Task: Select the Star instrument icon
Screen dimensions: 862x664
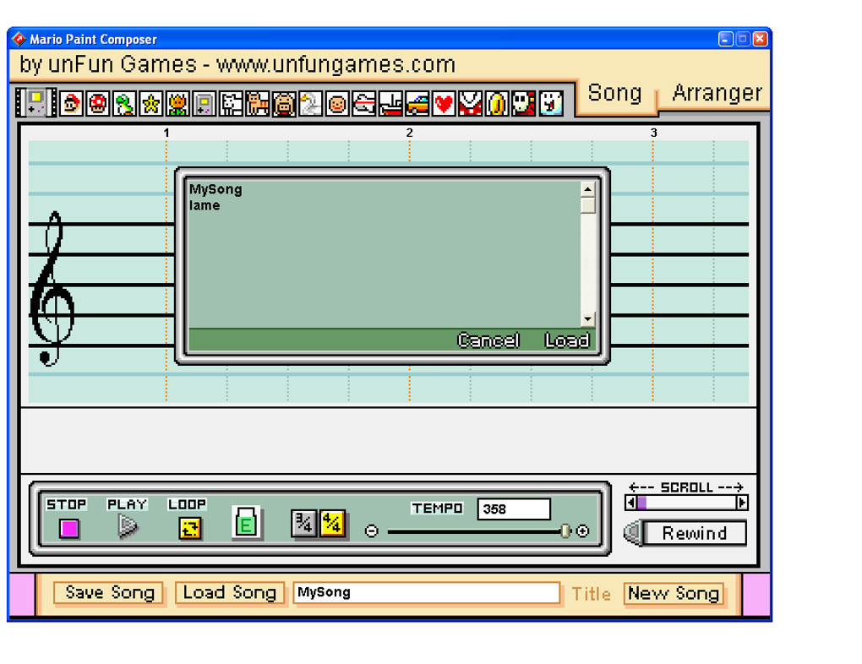Action: (150, 103)
